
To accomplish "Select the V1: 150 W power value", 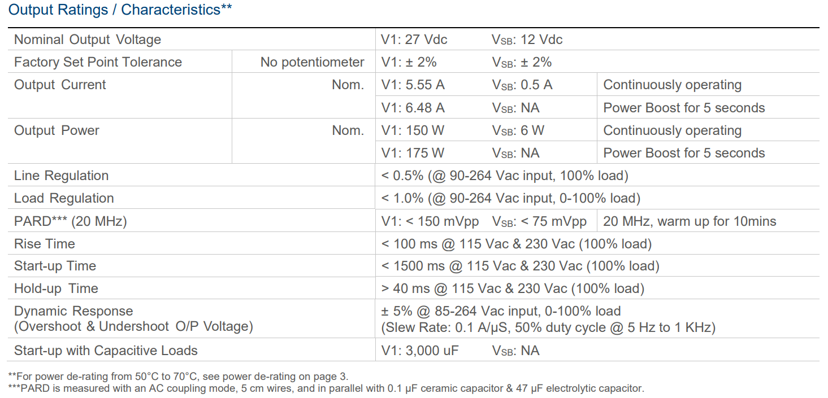I will click(413, 130).
